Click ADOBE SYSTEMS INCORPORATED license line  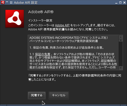pyautogui.click(x=69, y=38)
